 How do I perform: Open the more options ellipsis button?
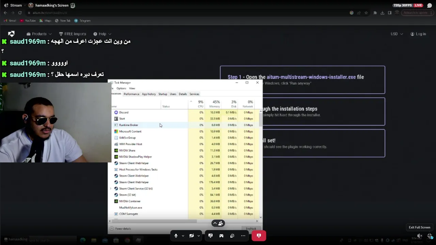(x=243, y=235)
